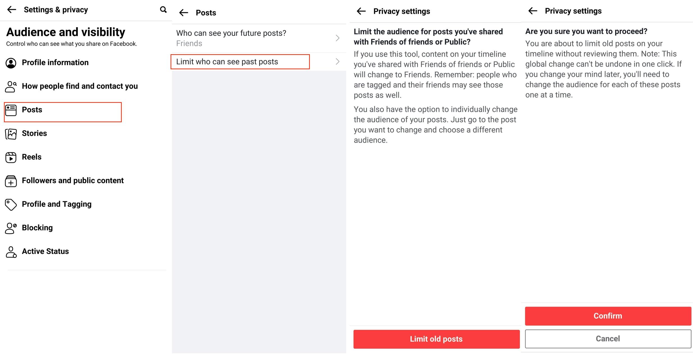Click the How people find and contact icon

pyautogui.click(x=11, y=86)
